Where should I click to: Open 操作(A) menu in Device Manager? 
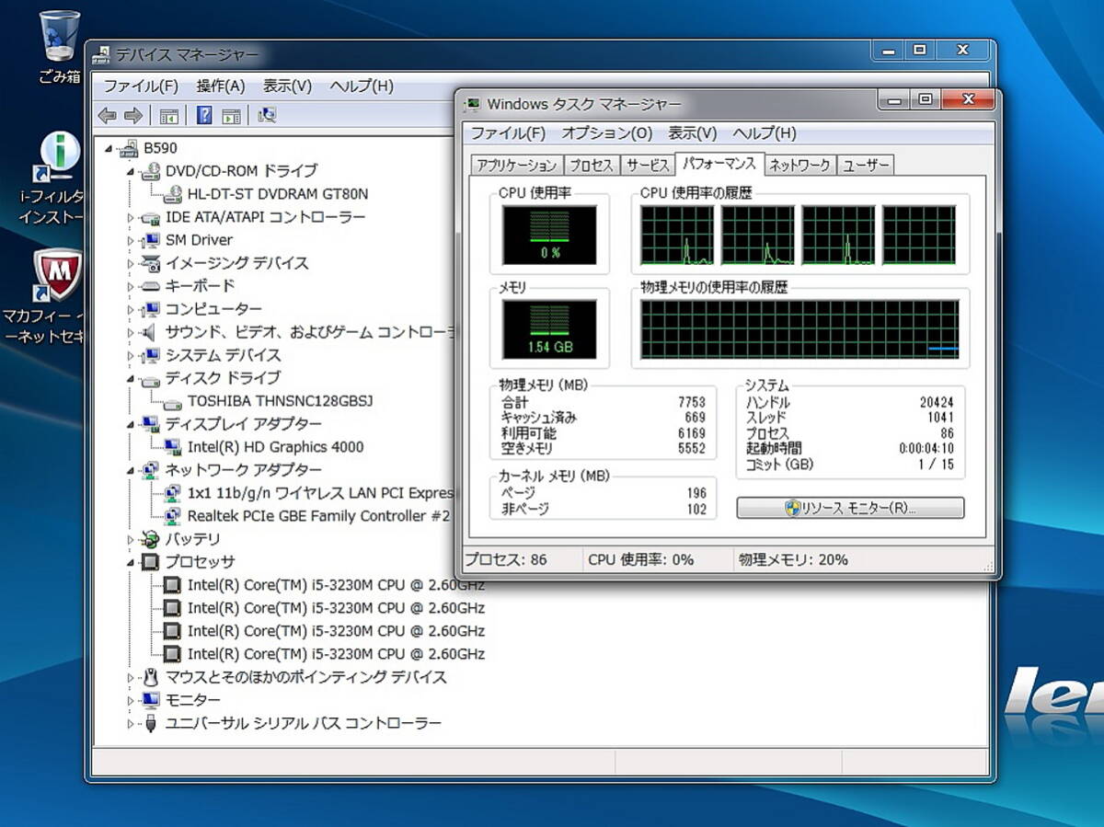tap(221, 86)
